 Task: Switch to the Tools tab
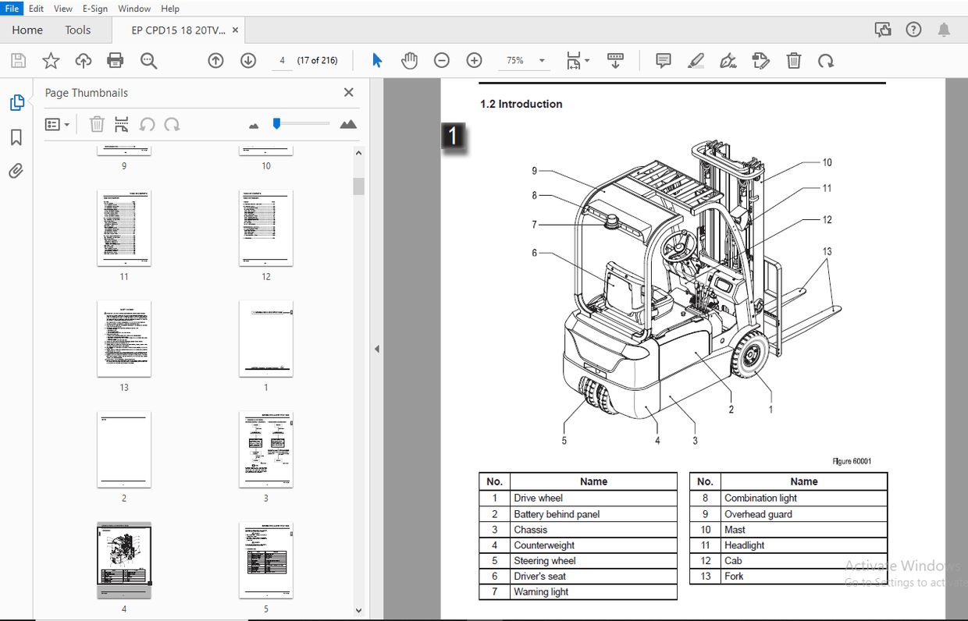coord(77,30)
